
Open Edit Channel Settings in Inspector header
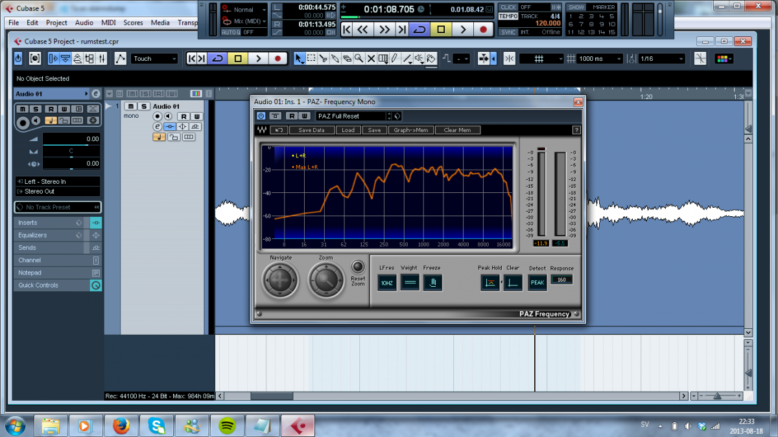tap(95, 94)
